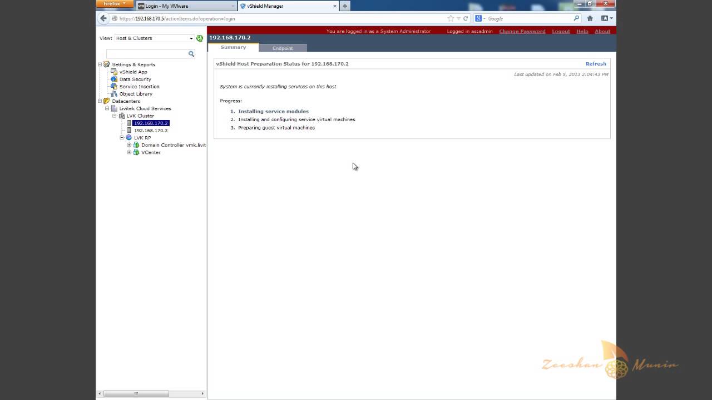Collapse the Datacenters tree node

[100, 101]
